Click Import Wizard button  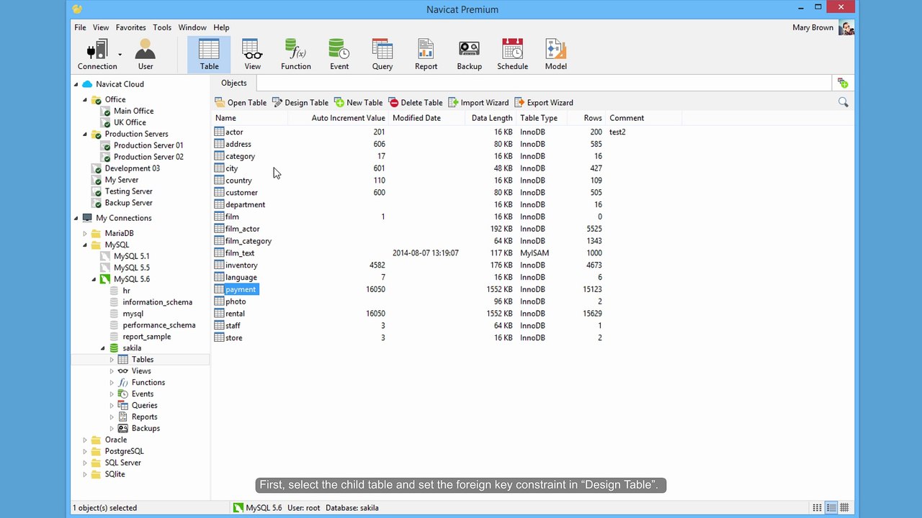(x=478, y=102)
